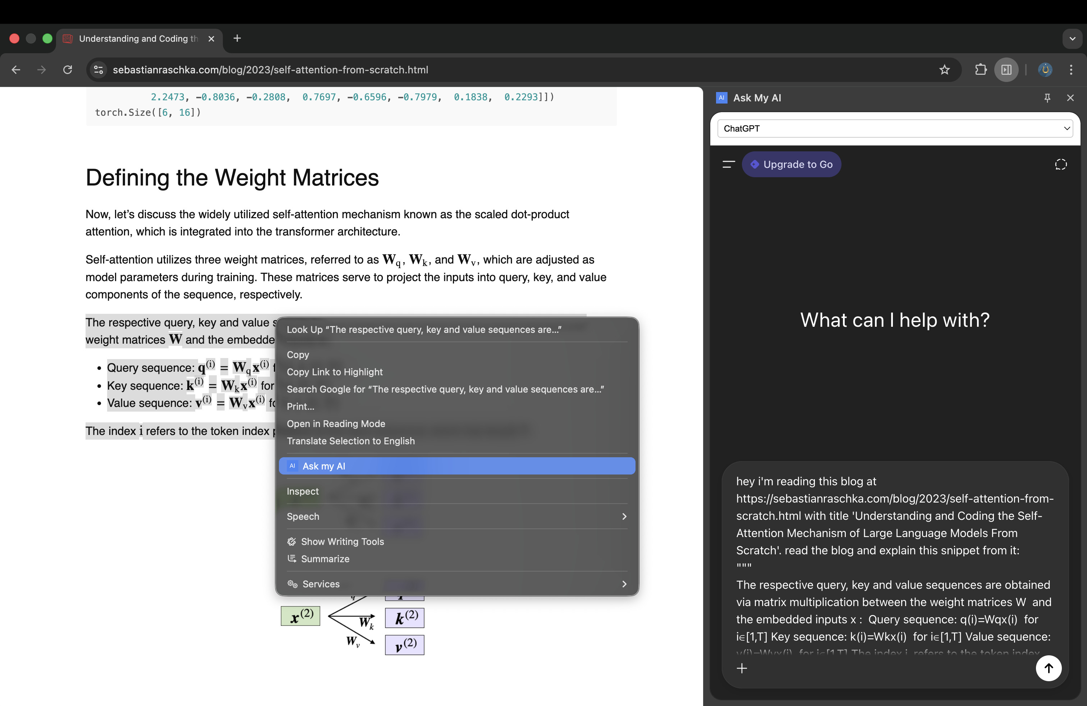Open a new browser tab

(x=237, y=38)
